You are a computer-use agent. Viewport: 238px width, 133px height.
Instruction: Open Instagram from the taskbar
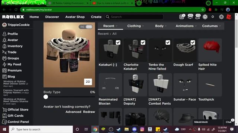pyautogui.click(x=142, y=129)
